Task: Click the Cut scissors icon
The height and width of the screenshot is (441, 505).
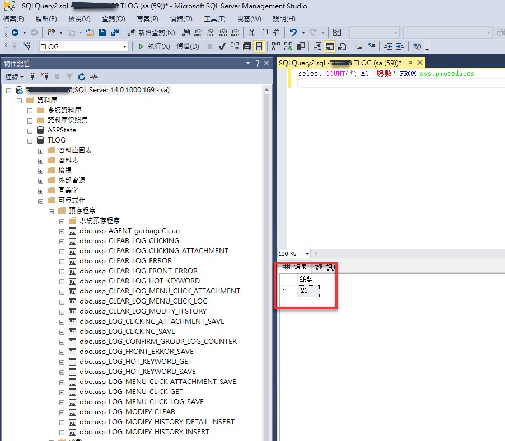Action: coord(252,32)
